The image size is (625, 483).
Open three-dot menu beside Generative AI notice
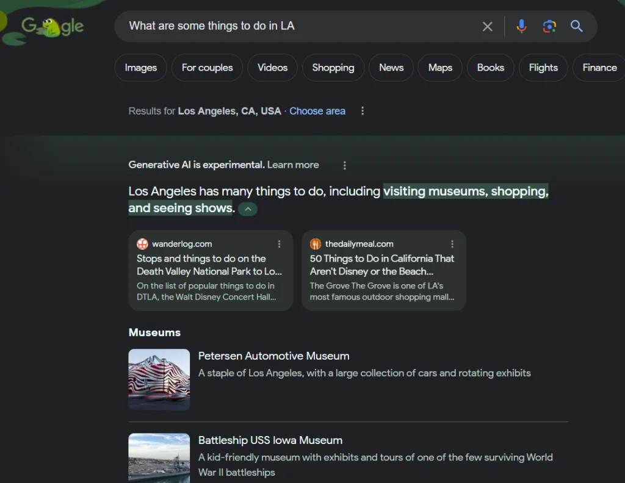[345, 165]
